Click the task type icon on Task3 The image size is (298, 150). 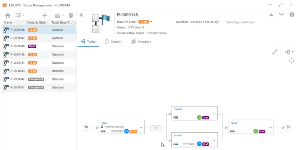[x=232, y=131]
